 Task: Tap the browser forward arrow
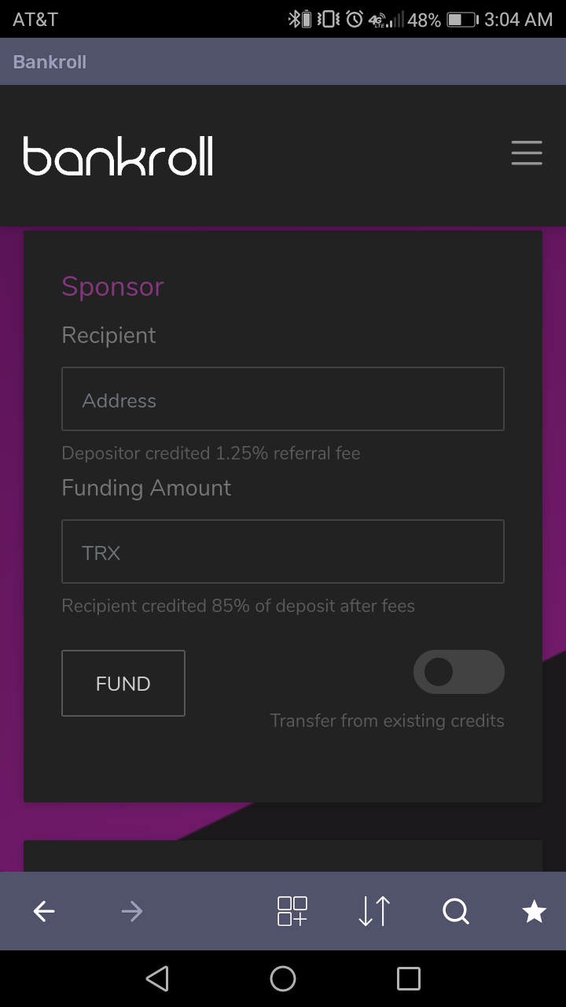pos(131,911)
